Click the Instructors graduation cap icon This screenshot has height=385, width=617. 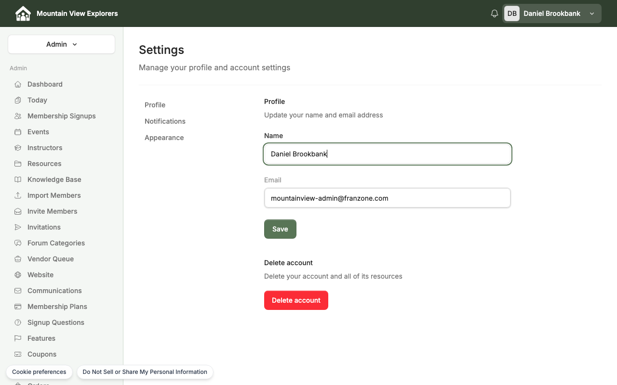tap(18, 148)
